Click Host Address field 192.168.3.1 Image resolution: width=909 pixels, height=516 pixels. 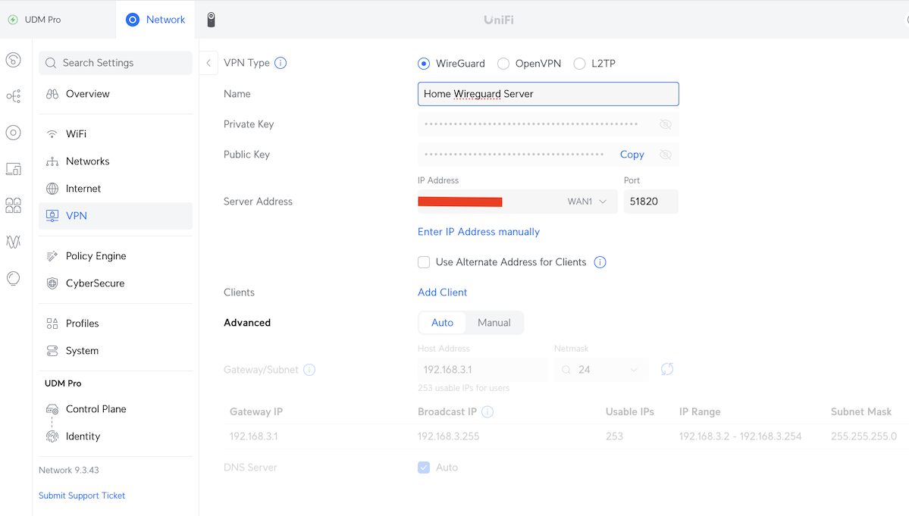[x=482, y=370]
